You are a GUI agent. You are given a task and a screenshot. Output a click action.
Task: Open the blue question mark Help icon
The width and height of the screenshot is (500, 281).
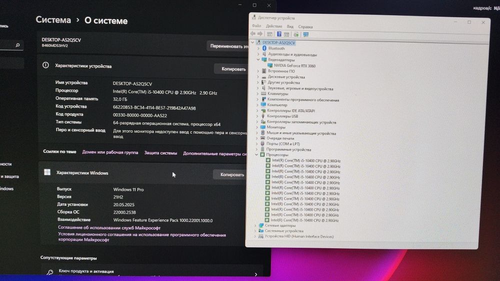tap(279, 34)
